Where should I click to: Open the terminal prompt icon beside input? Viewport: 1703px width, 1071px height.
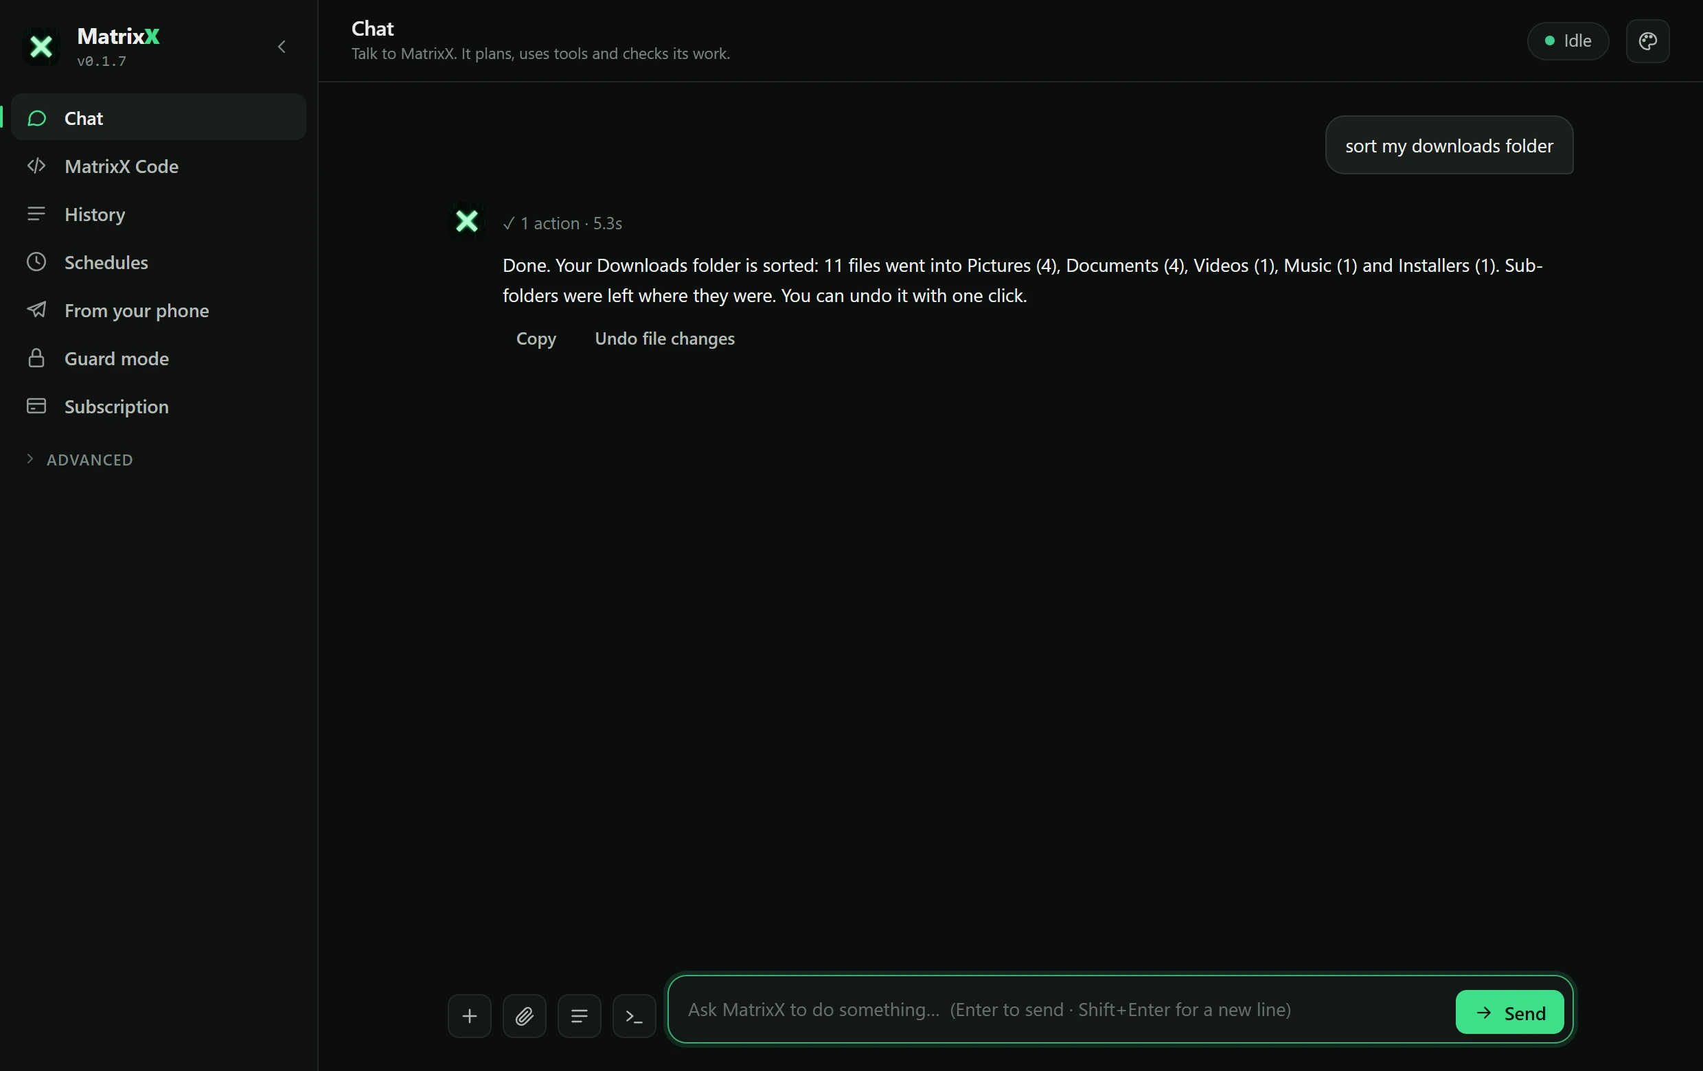[x=634, y=1016]
